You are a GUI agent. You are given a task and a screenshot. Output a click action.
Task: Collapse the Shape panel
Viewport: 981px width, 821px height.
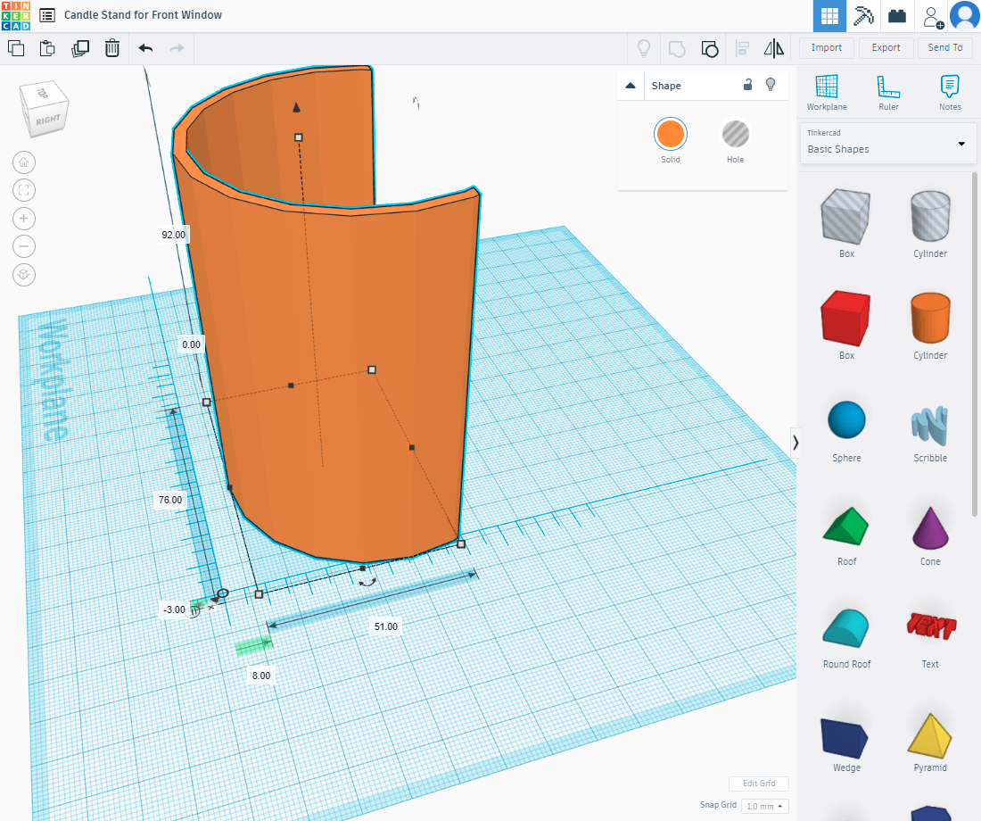point(631,86)
